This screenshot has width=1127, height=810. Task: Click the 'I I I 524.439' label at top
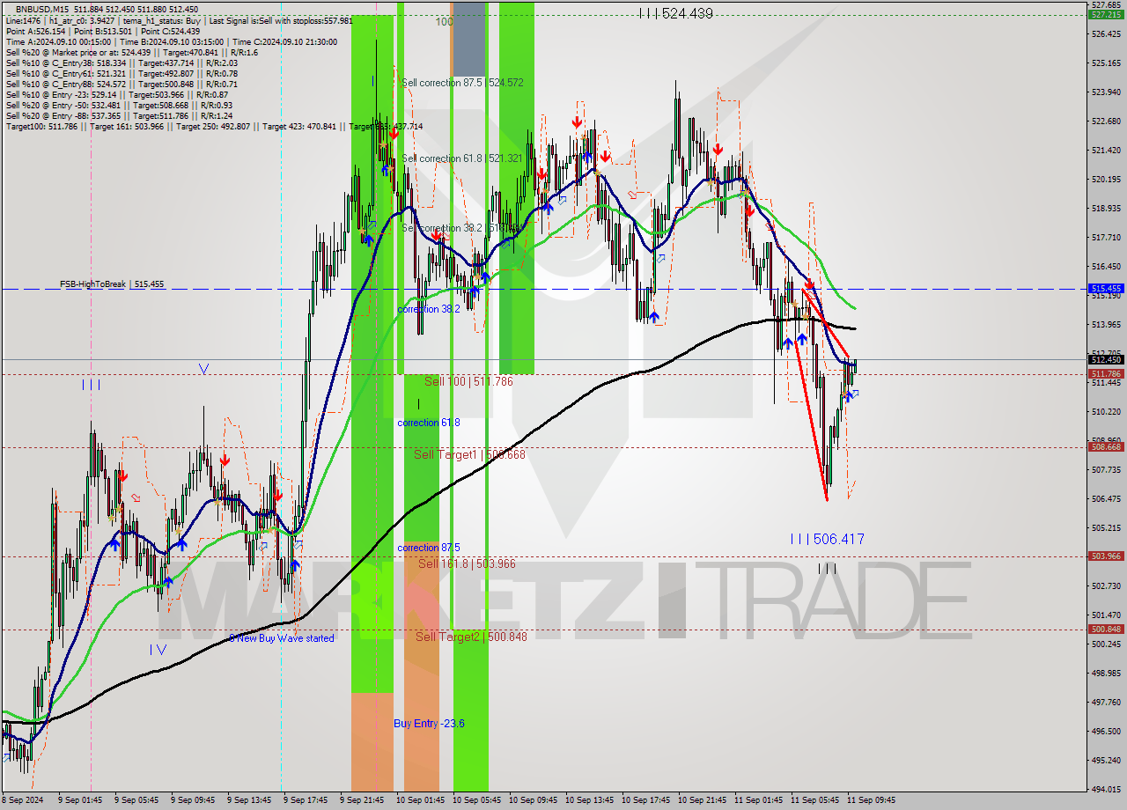click(x=676, y=13)
